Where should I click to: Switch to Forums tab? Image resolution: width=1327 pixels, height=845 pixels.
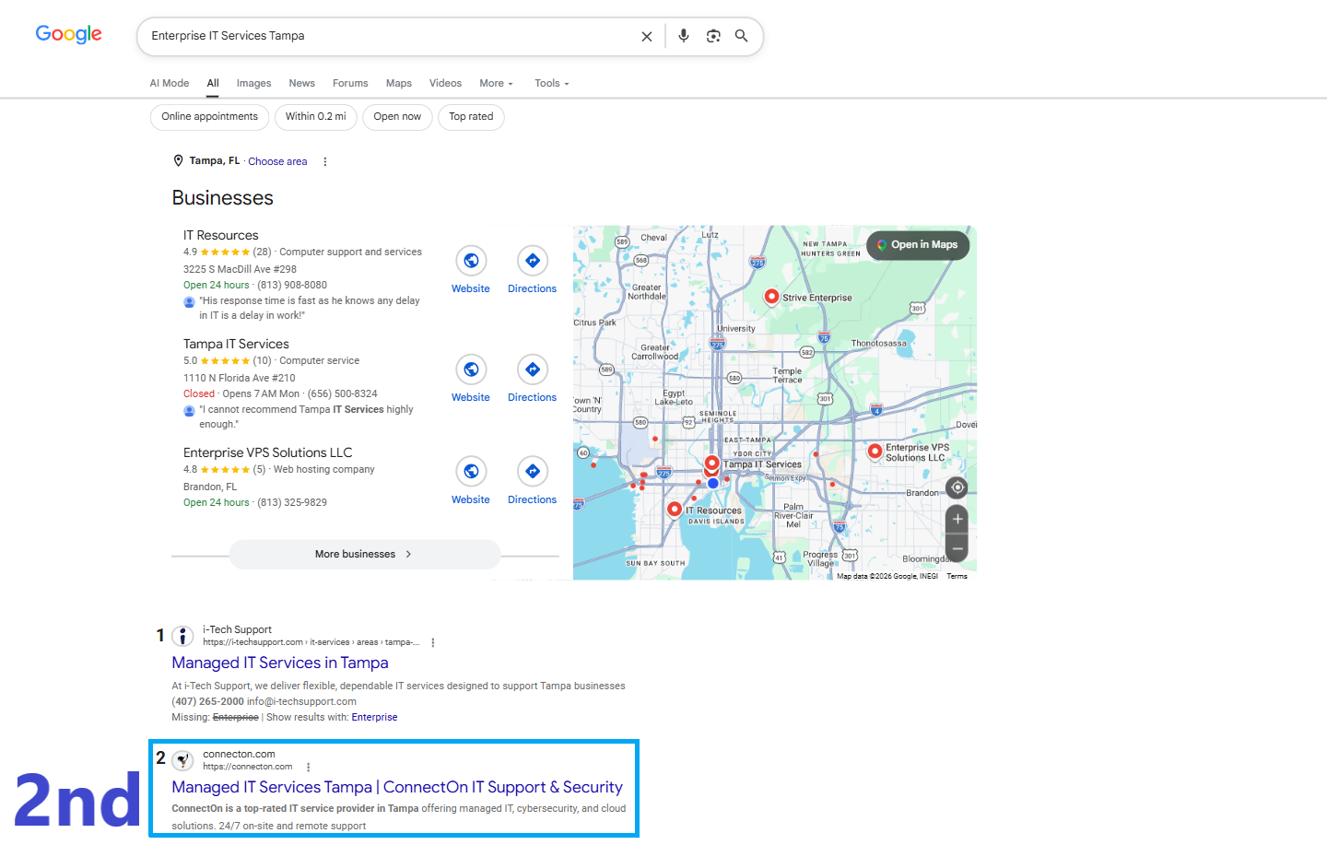tap(350, 83)
